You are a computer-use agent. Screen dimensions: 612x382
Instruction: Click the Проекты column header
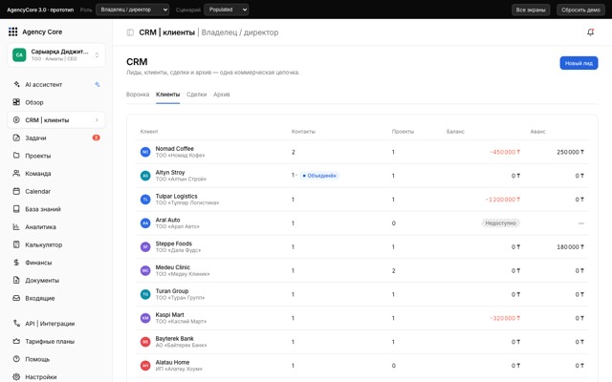403,132
